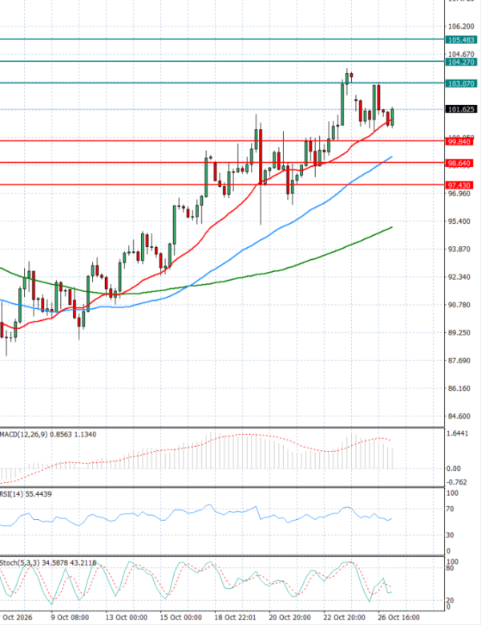Click the 98.640 support price label

(x=459, y=164)
